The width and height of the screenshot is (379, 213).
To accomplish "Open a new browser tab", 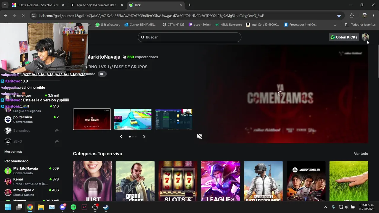I will point(189,5).
